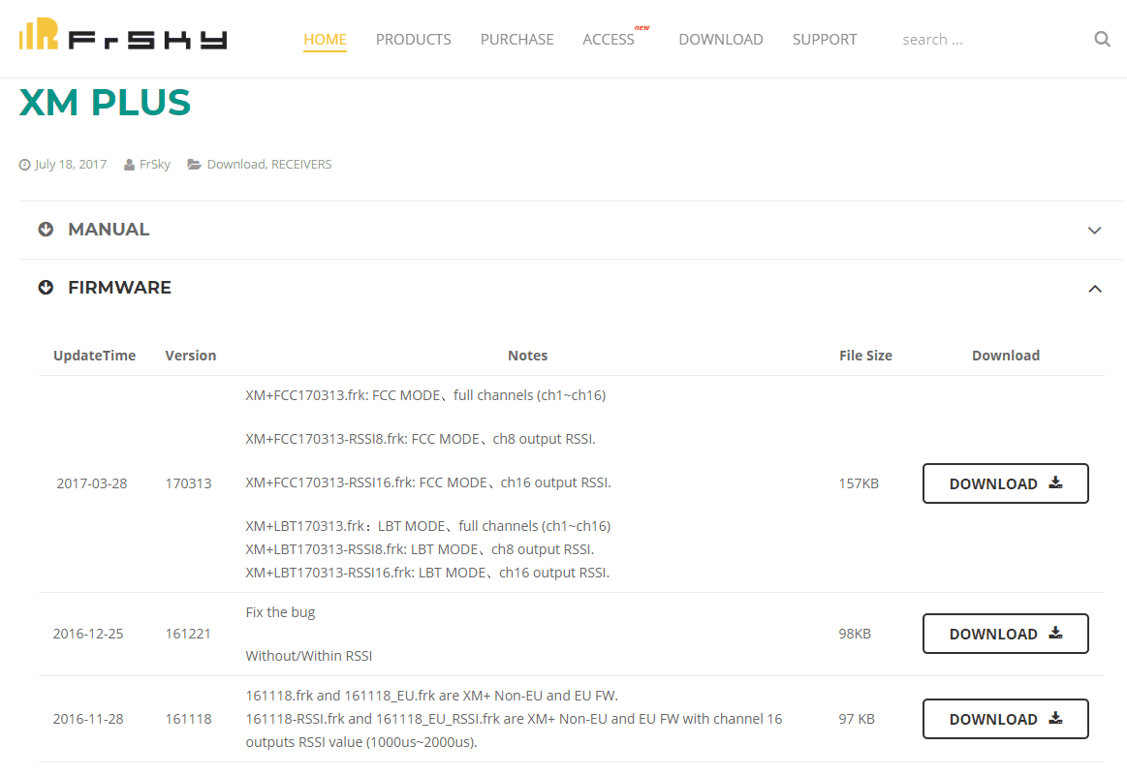Click the '161118-RSSI.frk and 161118_EU_RSSI.frk' note line

click(514, 719)
